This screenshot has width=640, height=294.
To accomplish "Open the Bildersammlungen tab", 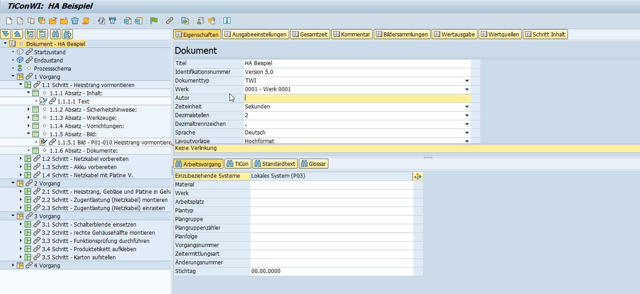I will [x=402, y=35].
